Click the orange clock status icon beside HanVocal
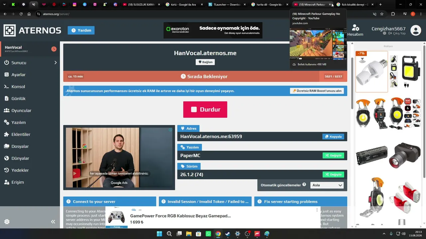This screenshot has height=239, width=426. coord(54,49)
